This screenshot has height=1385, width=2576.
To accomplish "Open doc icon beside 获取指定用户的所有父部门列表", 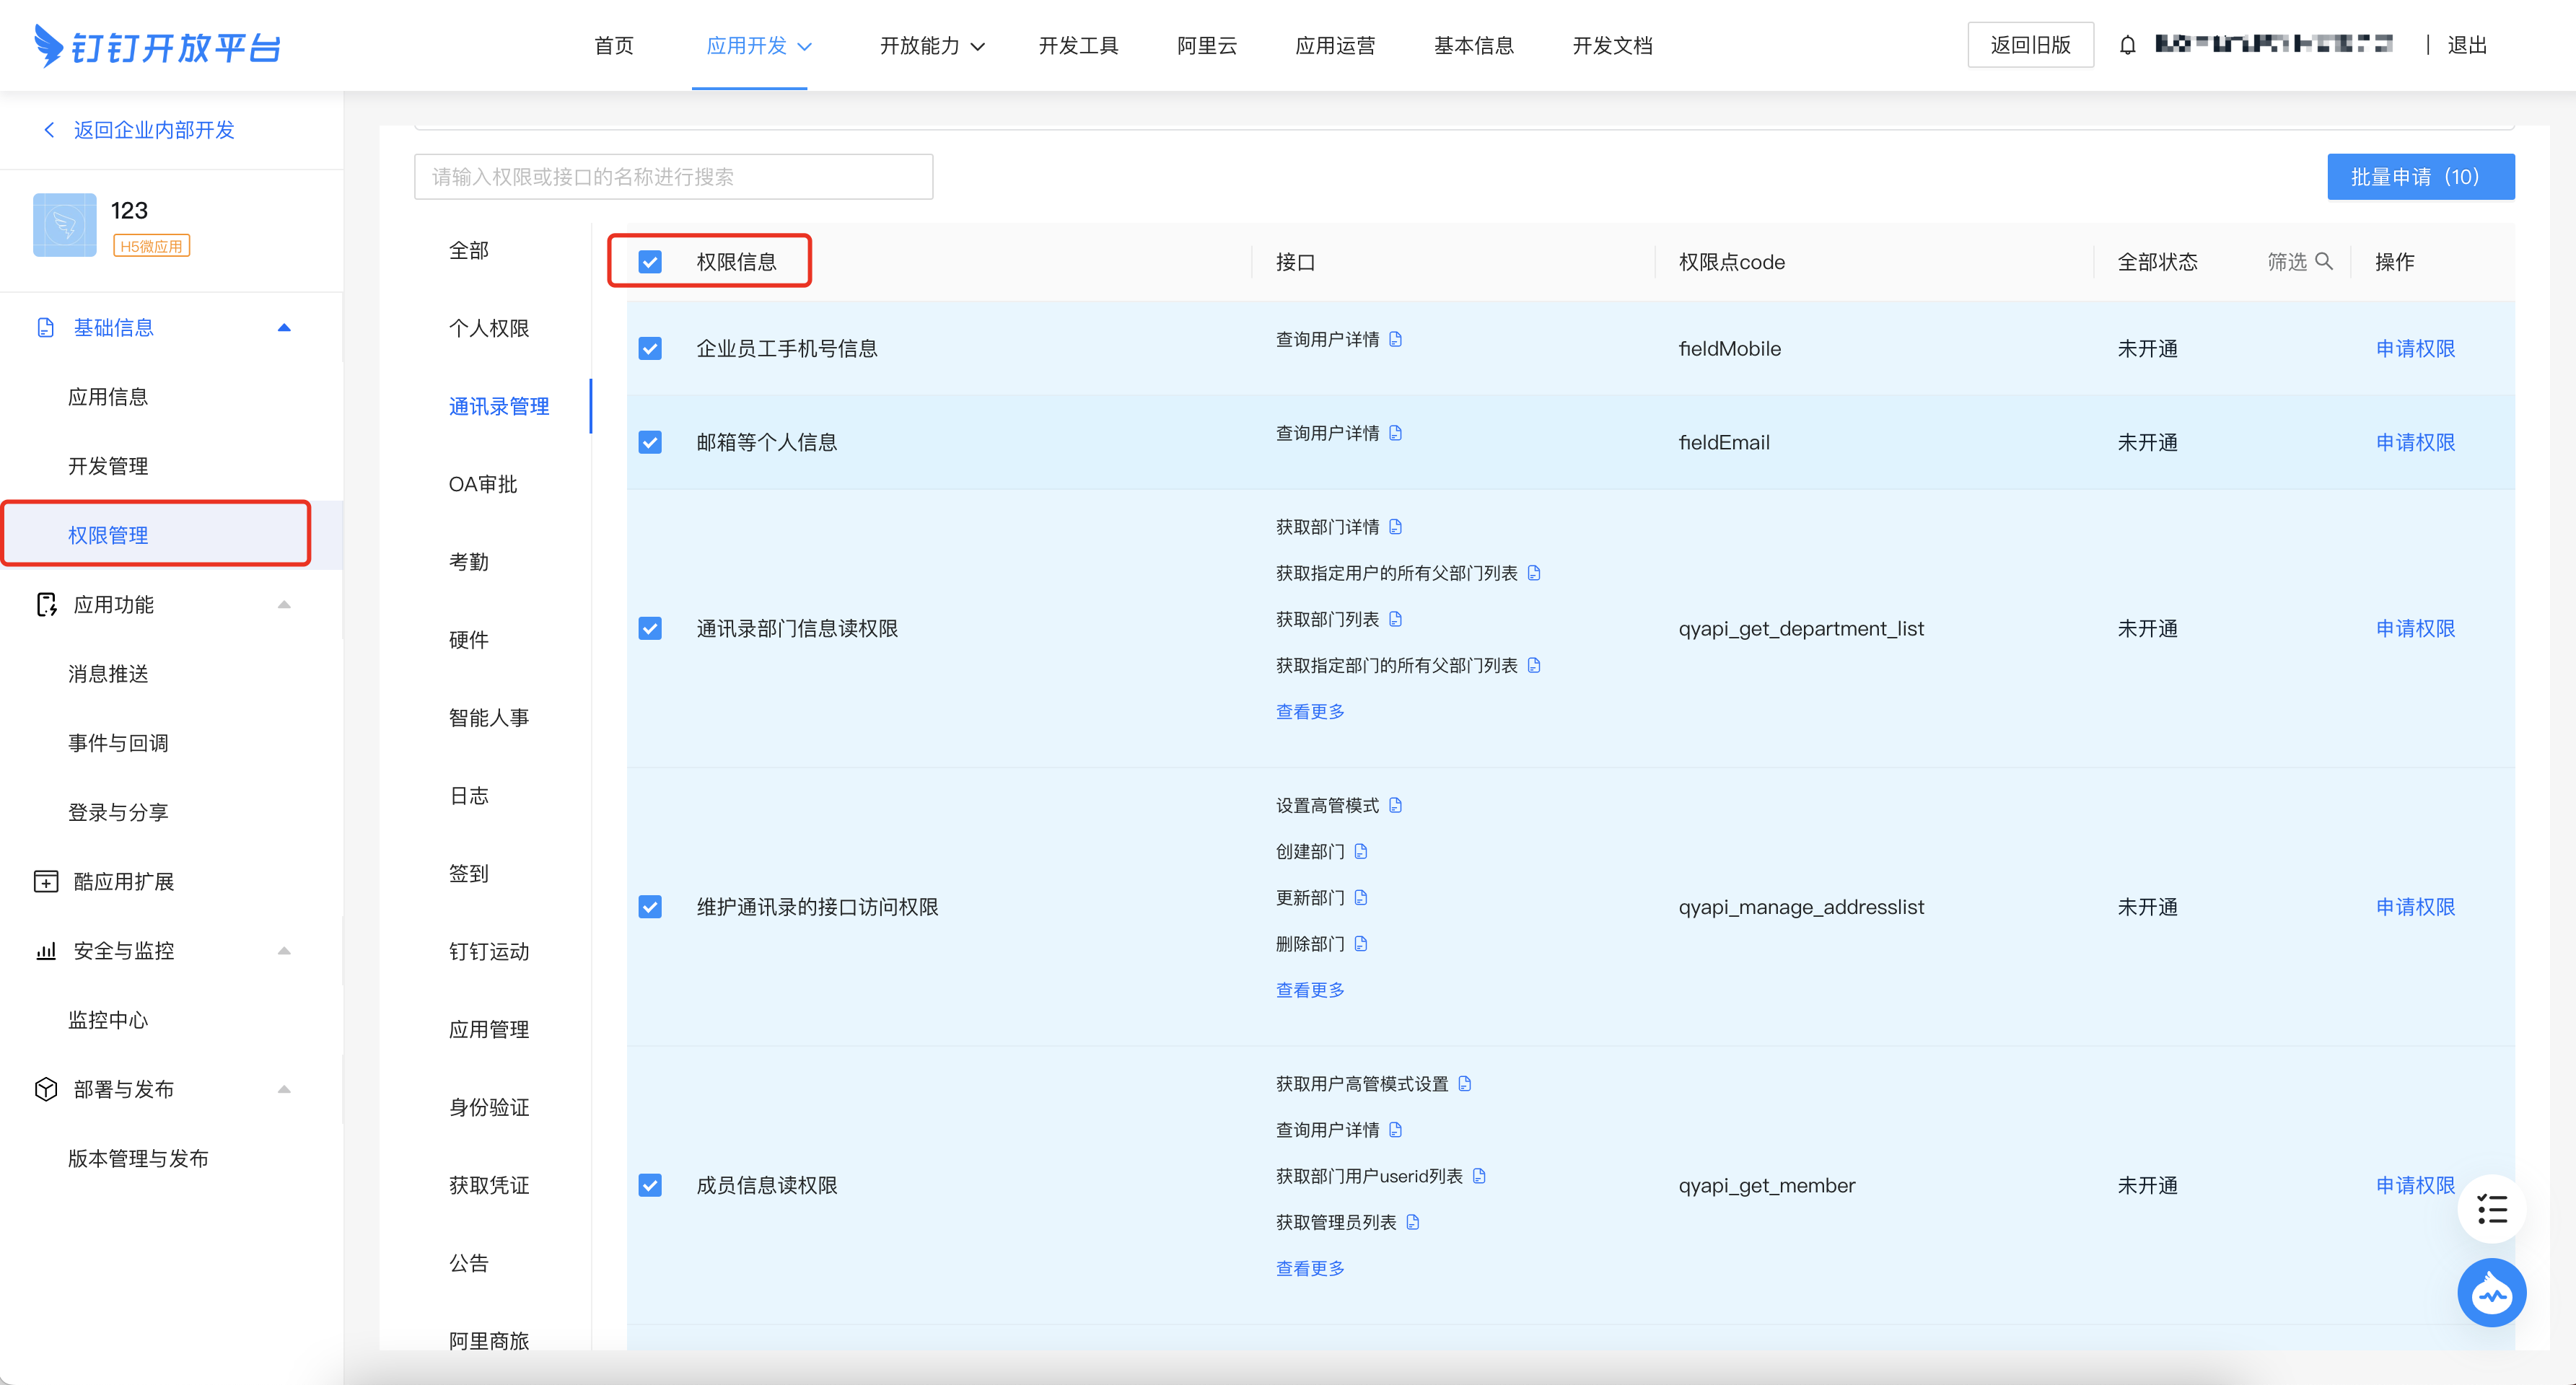I will (1534, 573).
